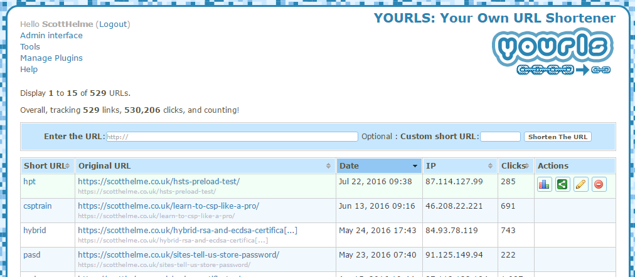Open Manage Plugins page
The height and width of the screenshot is (277, 635).
click(51, 58)
